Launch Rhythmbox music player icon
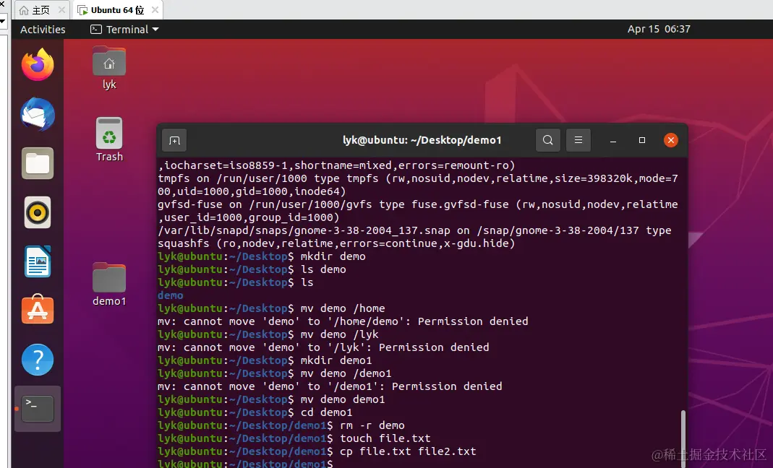This screenshot has width=773, height=468. (38, 212)
